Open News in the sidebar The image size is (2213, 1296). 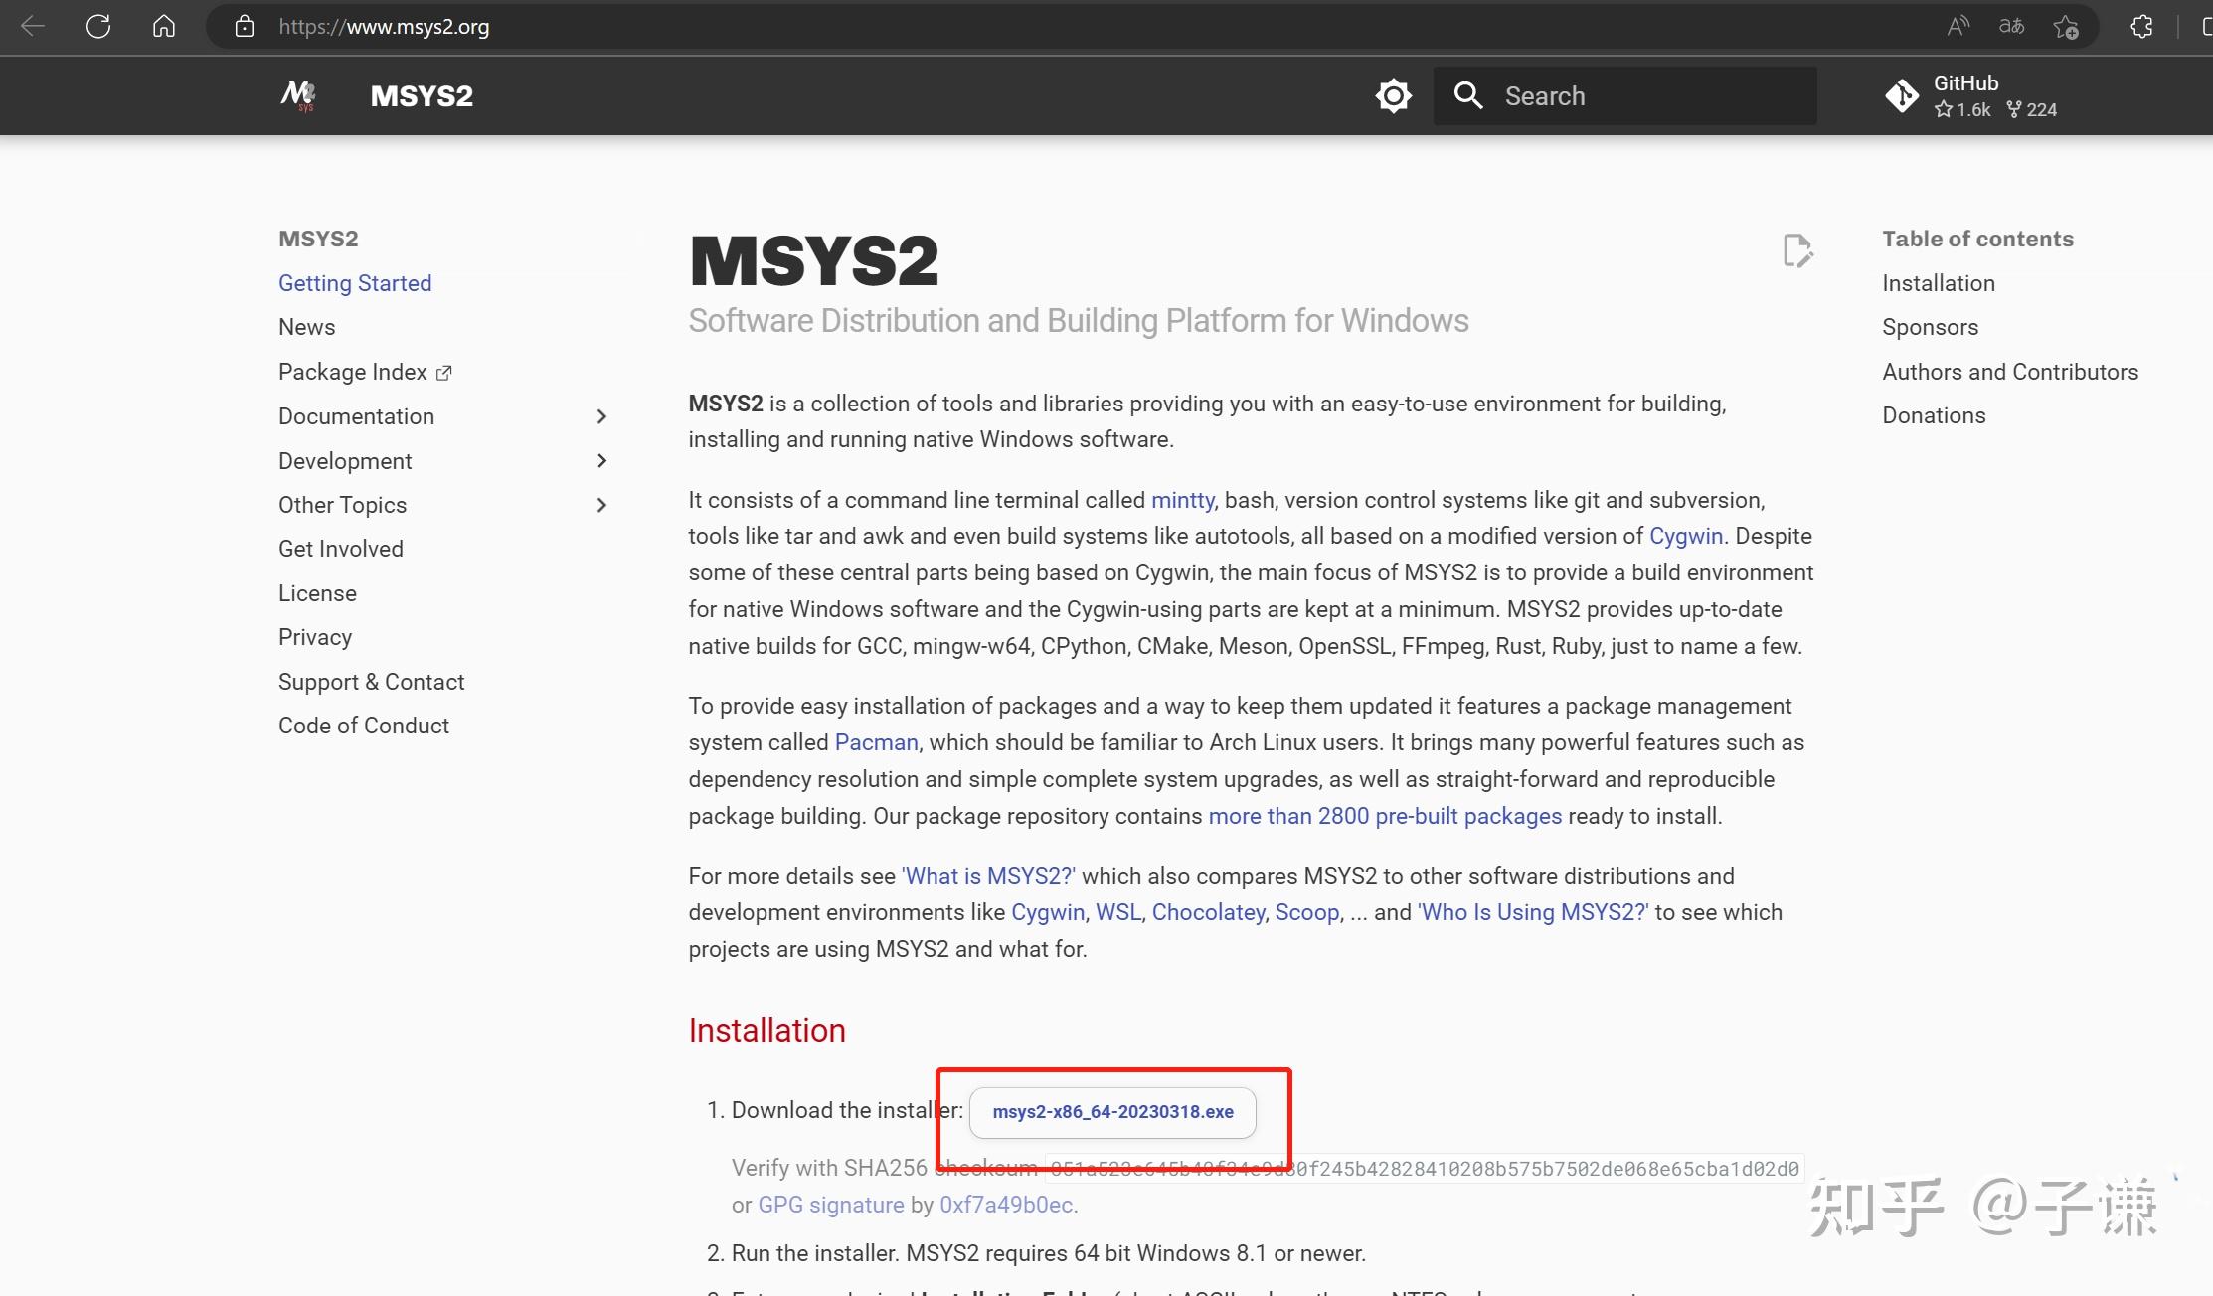[306, 327]
